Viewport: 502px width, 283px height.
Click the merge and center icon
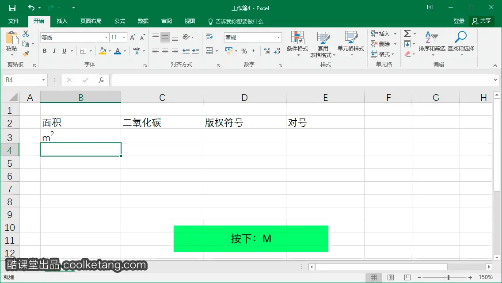[x=209, y=51]
